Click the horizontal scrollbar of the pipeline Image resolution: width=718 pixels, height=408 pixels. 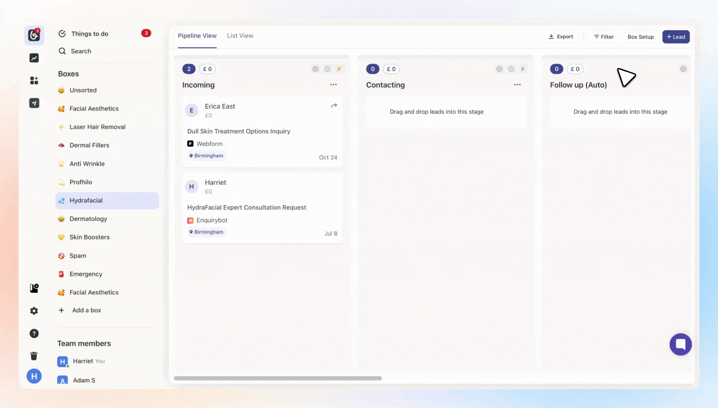278,378
